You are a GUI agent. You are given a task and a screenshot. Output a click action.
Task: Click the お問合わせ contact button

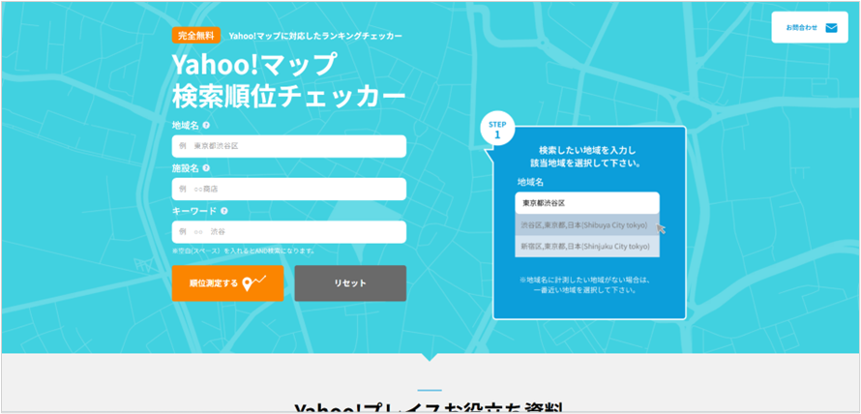(x=810, y=27)
